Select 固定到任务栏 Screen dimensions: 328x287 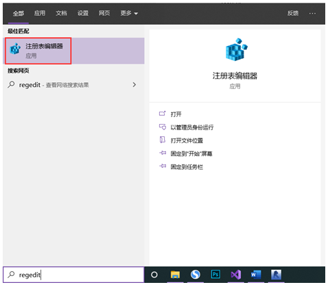[x=187, y=167]
